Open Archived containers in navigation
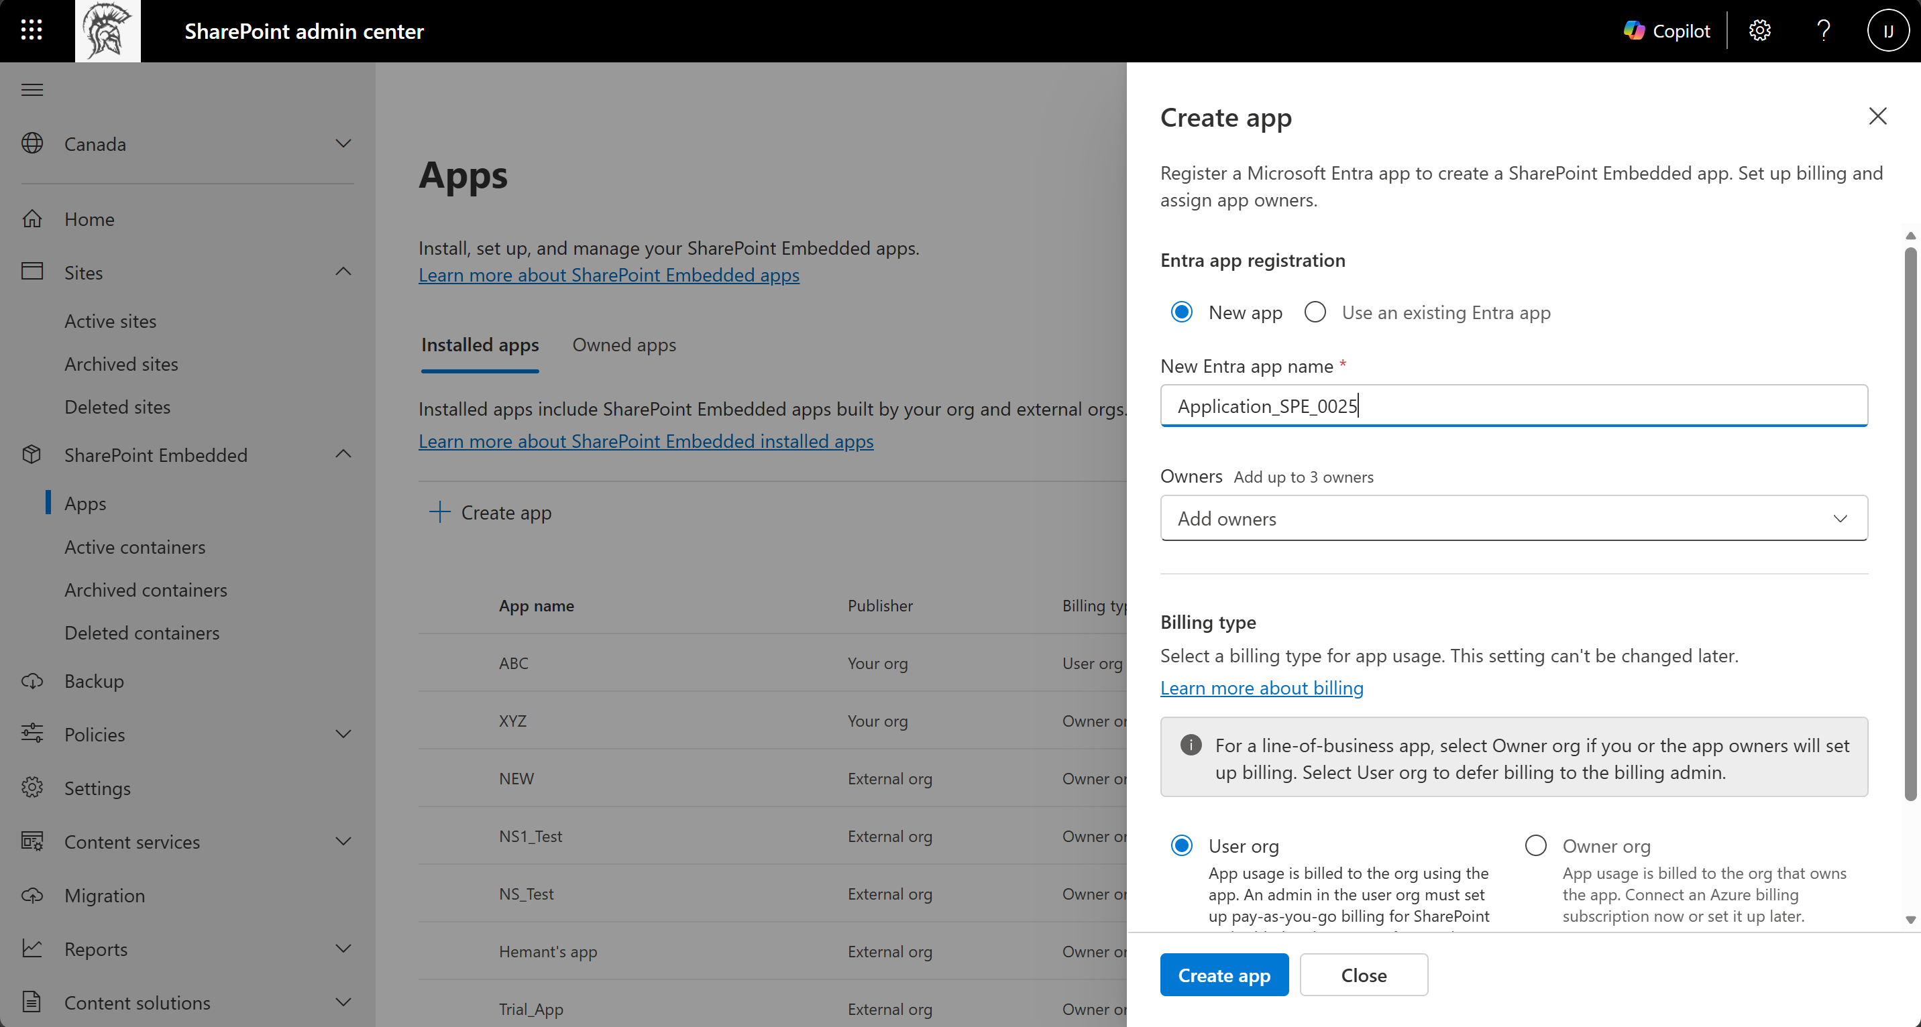 pos(146,589)
